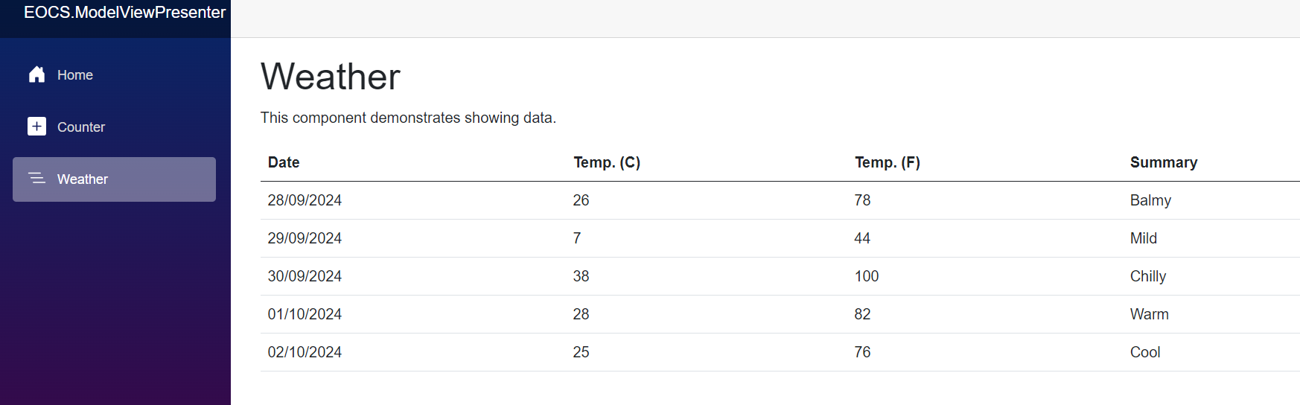Select the Weather nav item

pos(114,179)
